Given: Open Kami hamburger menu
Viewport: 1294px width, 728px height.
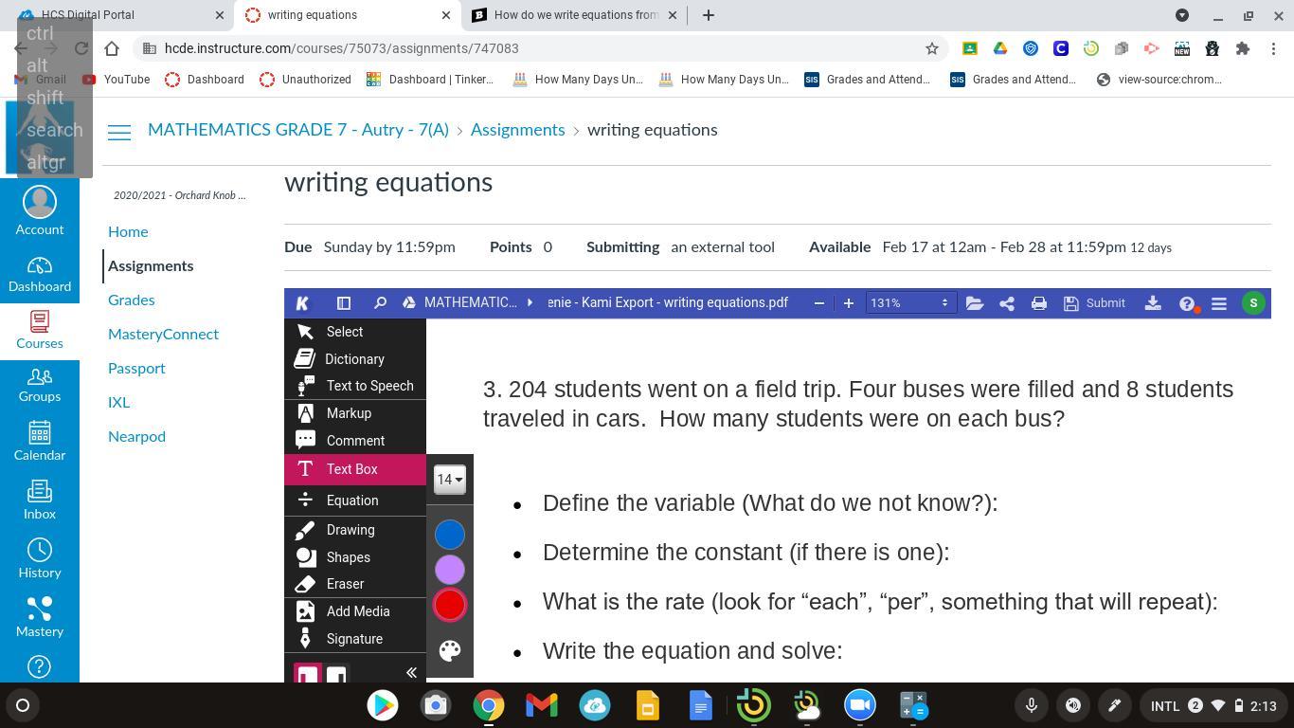Looking at the screenshot, I should point(1219,303).
